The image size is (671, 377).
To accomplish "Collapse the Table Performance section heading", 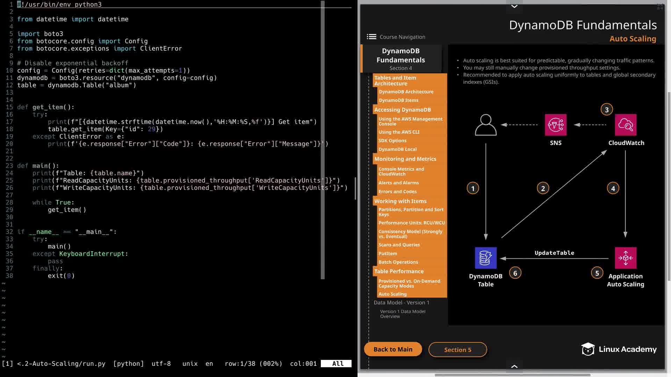I will [x=399, y=271].
